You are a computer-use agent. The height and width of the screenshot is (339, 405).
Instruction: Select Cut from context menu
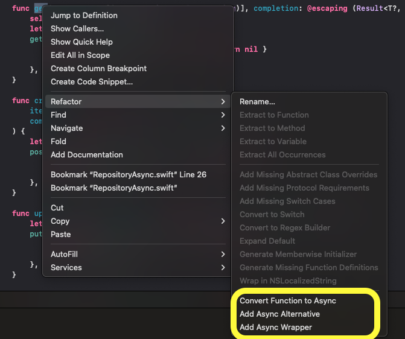(138, 208)
